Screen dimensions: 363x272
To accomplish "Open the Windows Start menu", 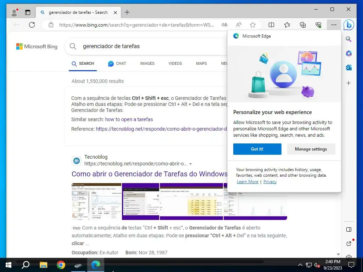I will [x=9, y=265].
